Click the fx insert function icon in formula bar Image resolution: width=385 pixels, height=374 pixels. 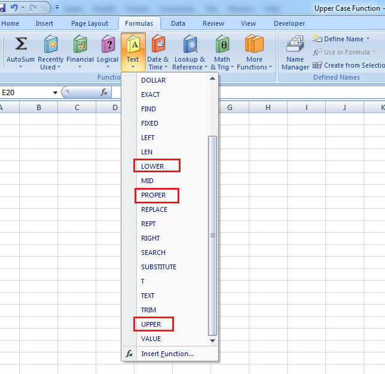tap(104, 92)
